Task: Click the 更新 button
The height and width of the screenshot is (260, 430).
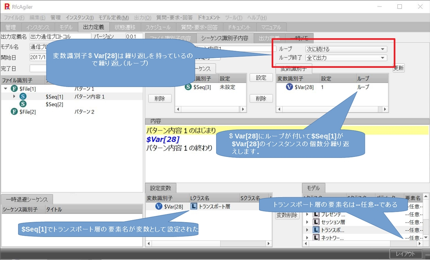Action: [x=398, y=68]
